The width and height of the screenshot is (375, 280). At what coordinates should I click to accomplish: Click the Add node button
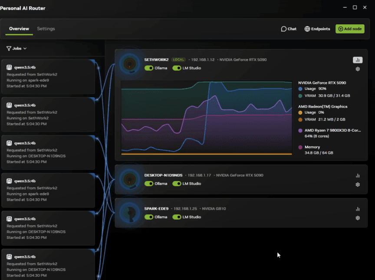tap(350, 29)
